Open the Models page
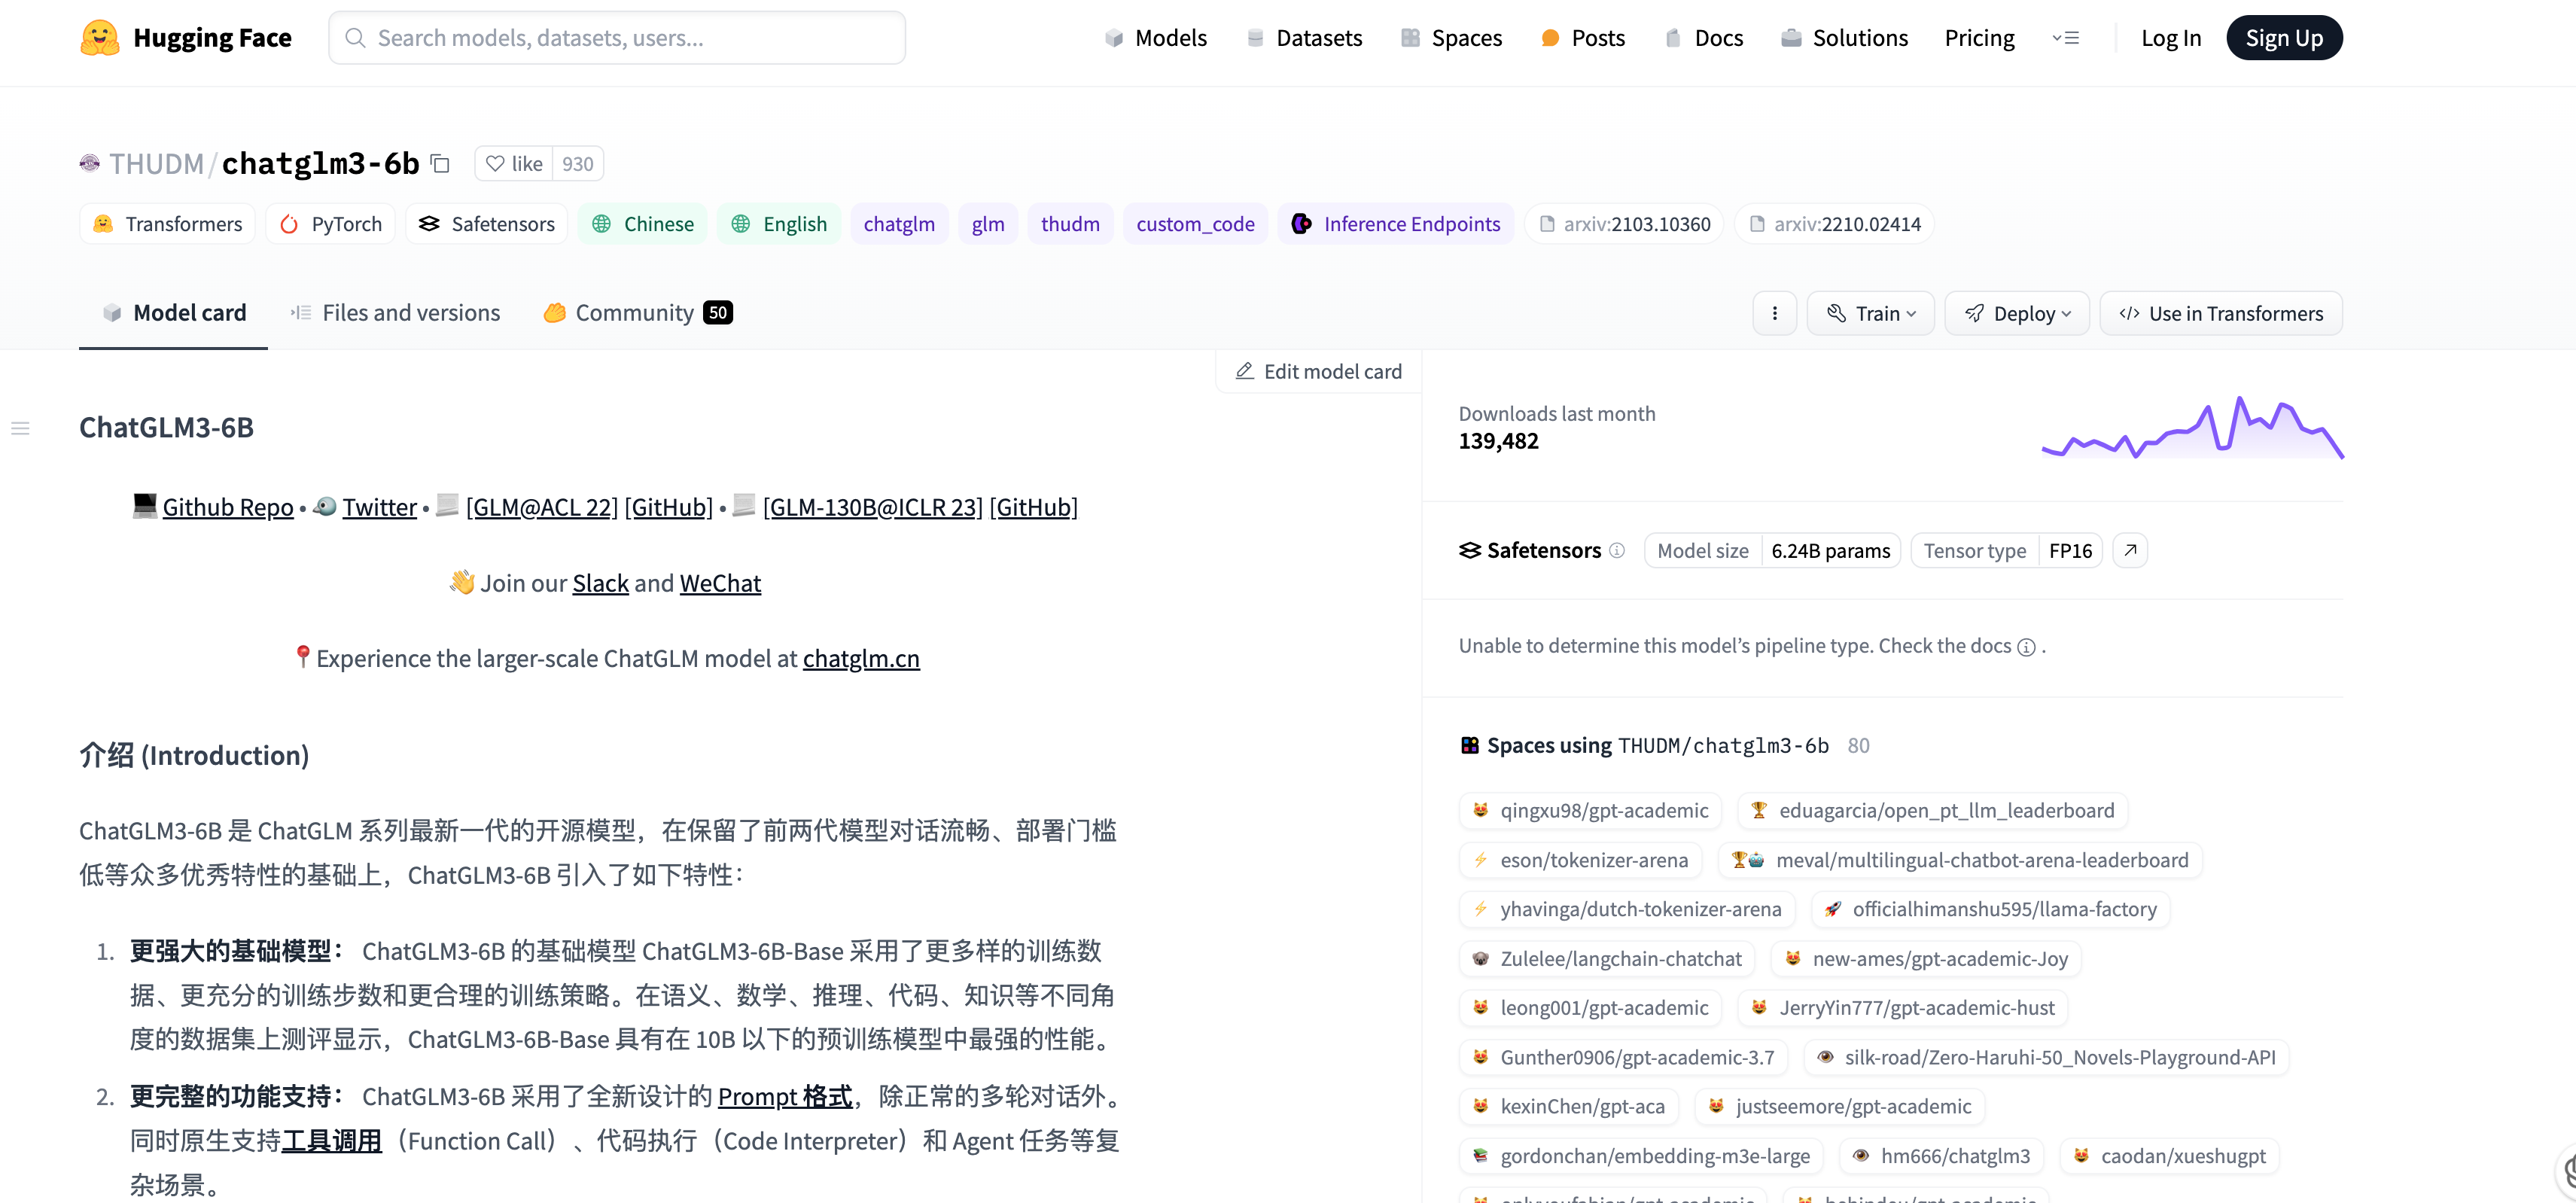This screenshot has height=1203, width=2576. pyautogui.click(x=1156, y=38)
